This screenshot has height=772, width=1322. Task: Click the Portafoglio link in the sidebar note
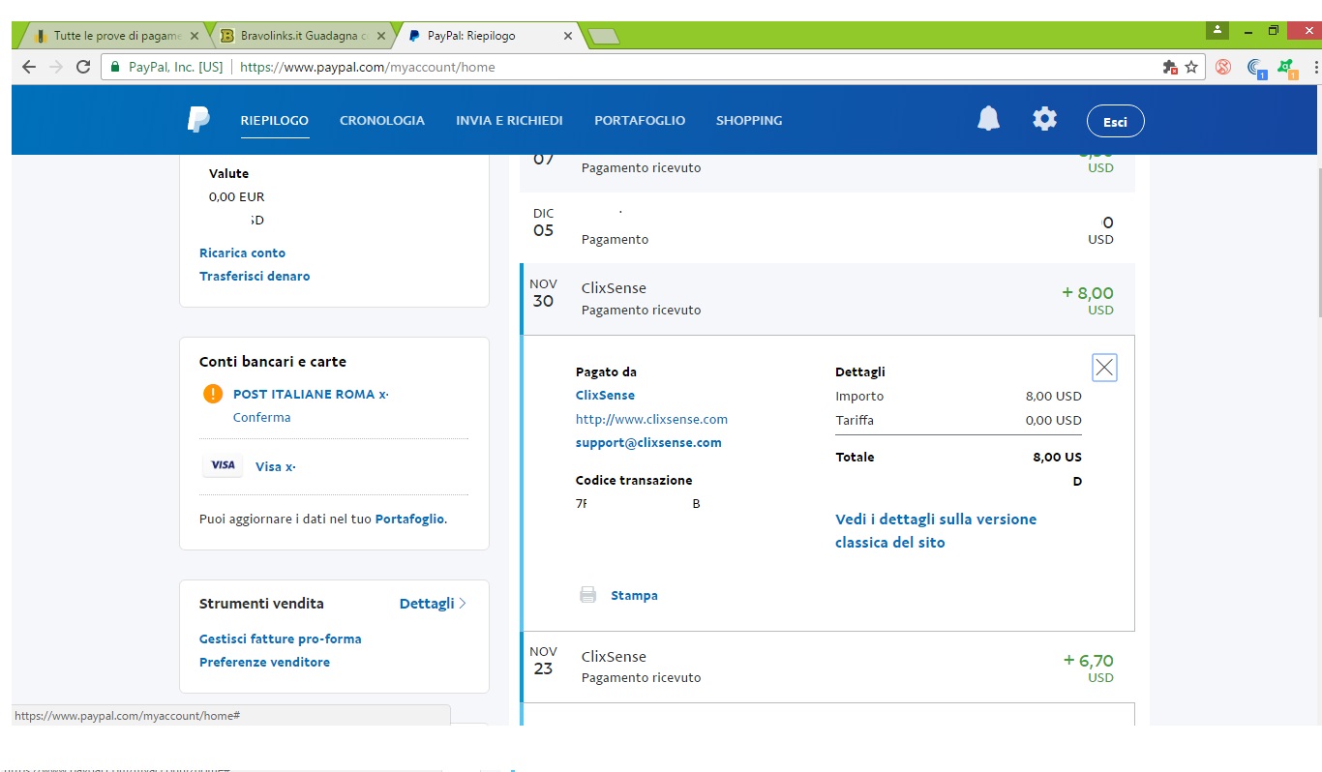(x=409, y=519)
